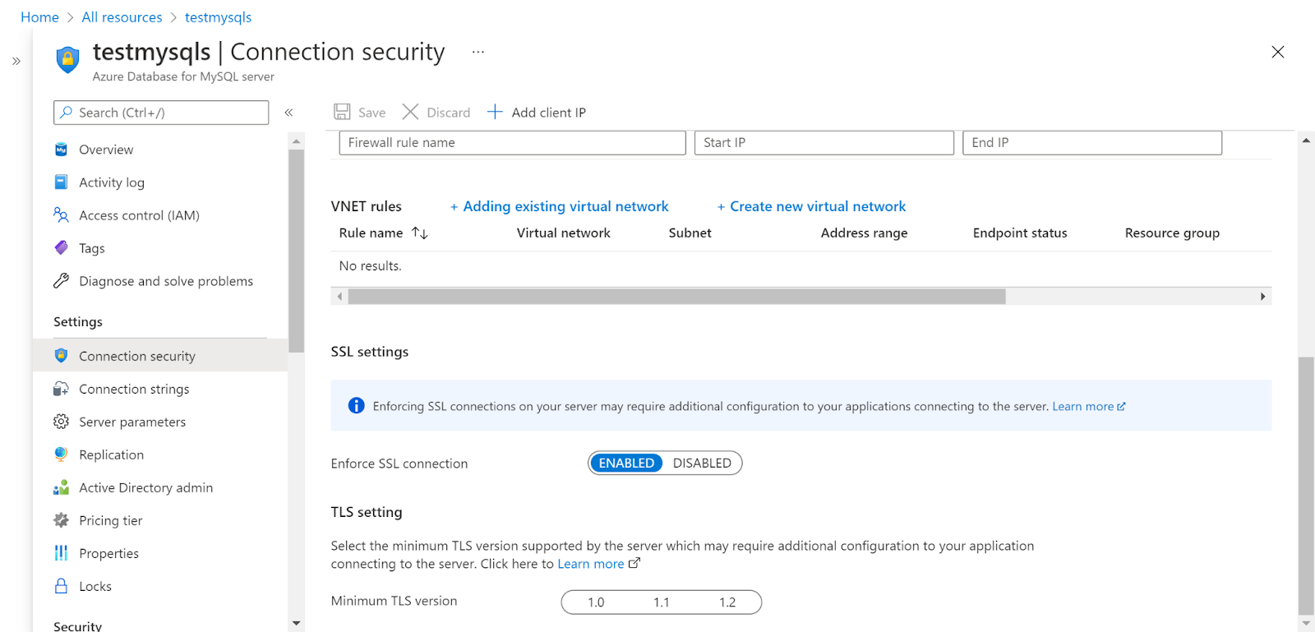Click Create new virtual network link
Viewport: 1315px width, 632px height.
tap(818, 206)
